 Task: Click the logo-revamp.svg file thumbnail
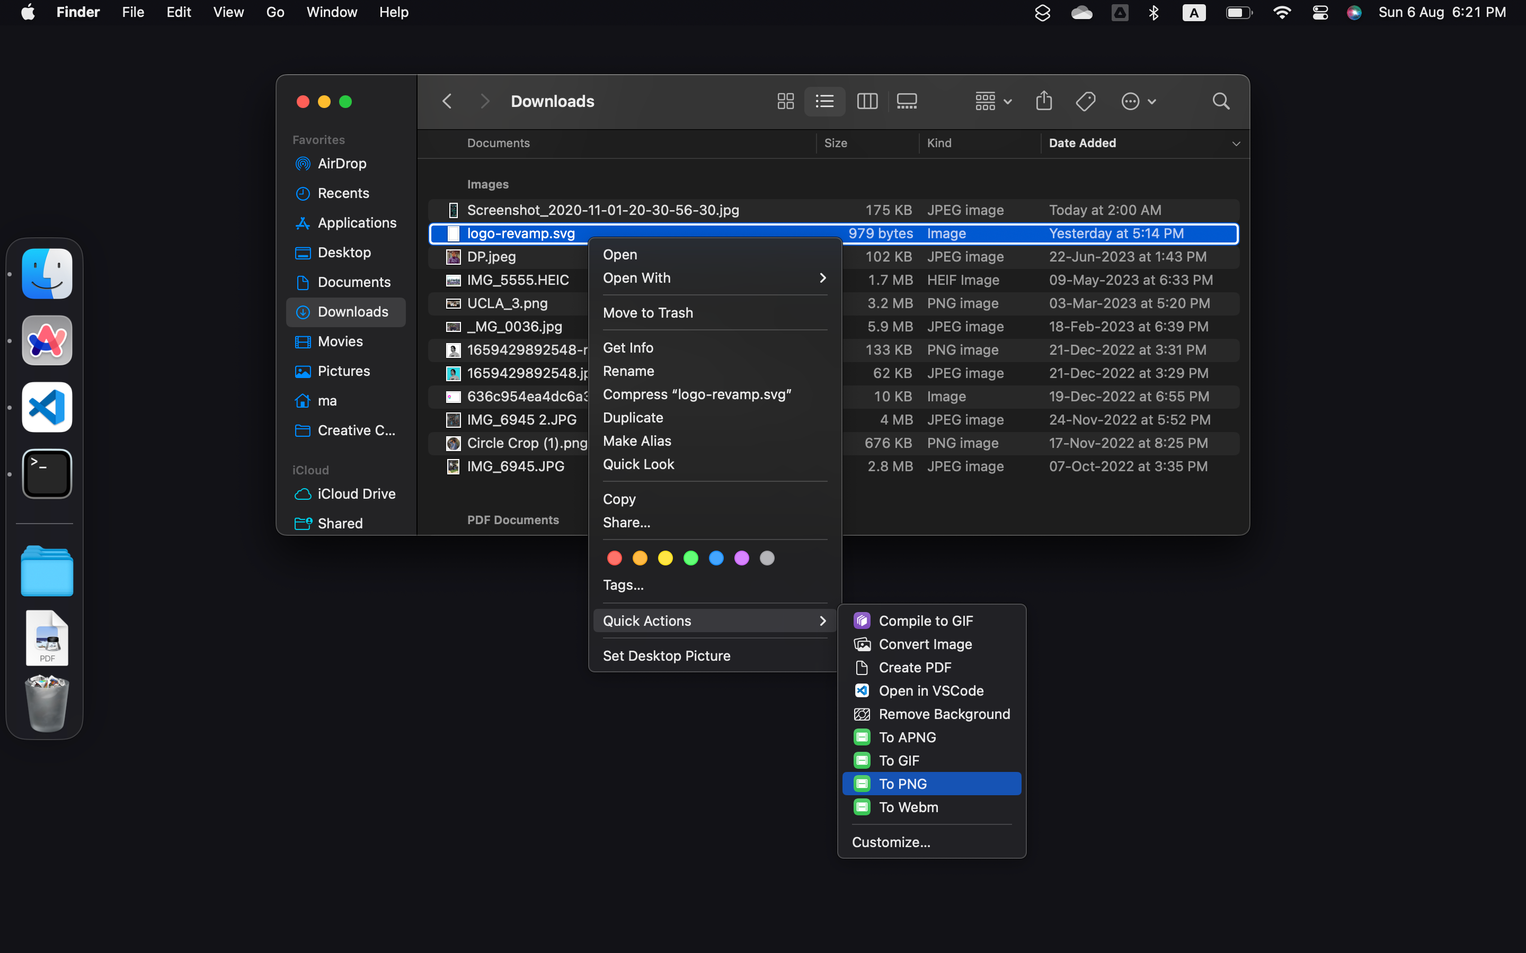pyautogui.click(x=453, y=233)
